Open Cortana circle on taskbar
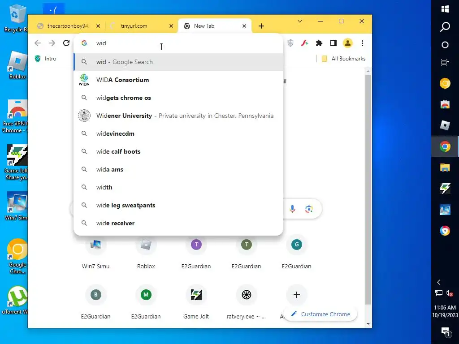 click(x=445, y=45)
